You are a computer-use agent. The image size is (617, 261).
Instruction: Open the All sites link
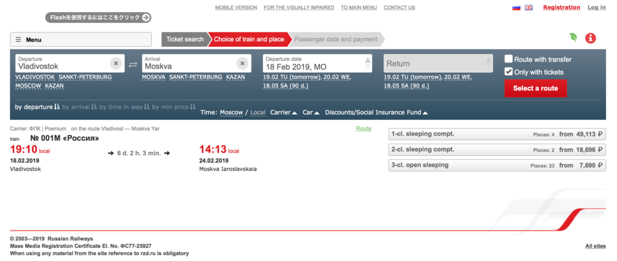[595, 246]
